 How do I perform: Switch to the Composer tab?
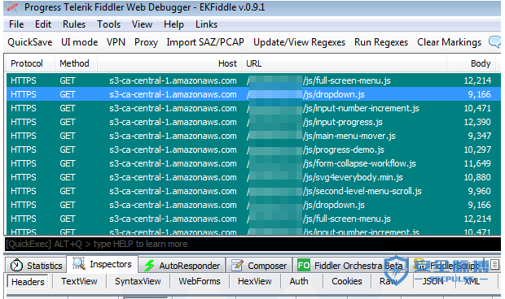[x=259, y=265]
